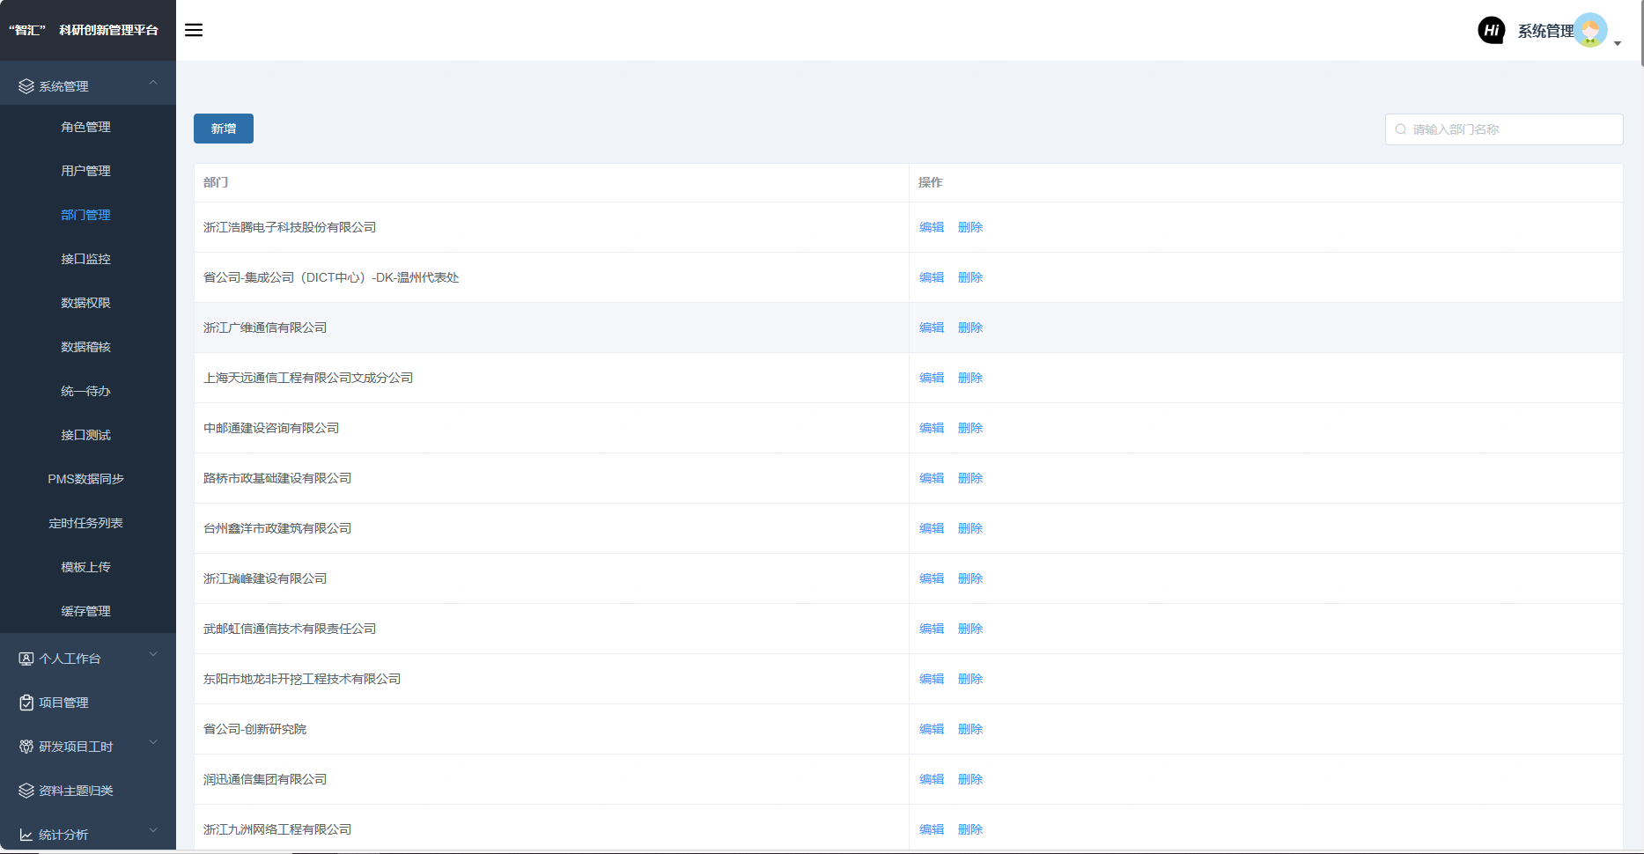Open 角色管理 in the sidebar
The width and height of the screenshot is (1644, 854).
point(85,127)
